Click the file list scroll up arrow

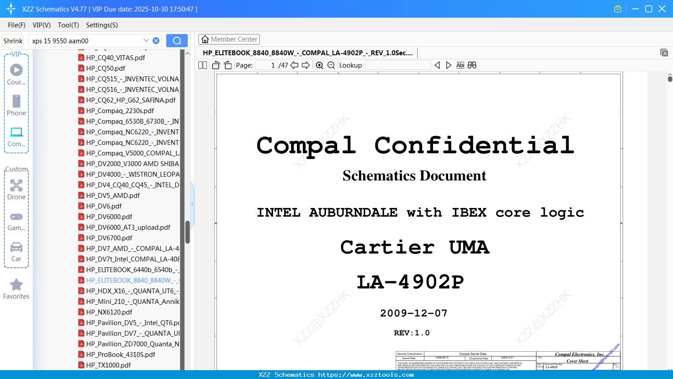[187, 53]
